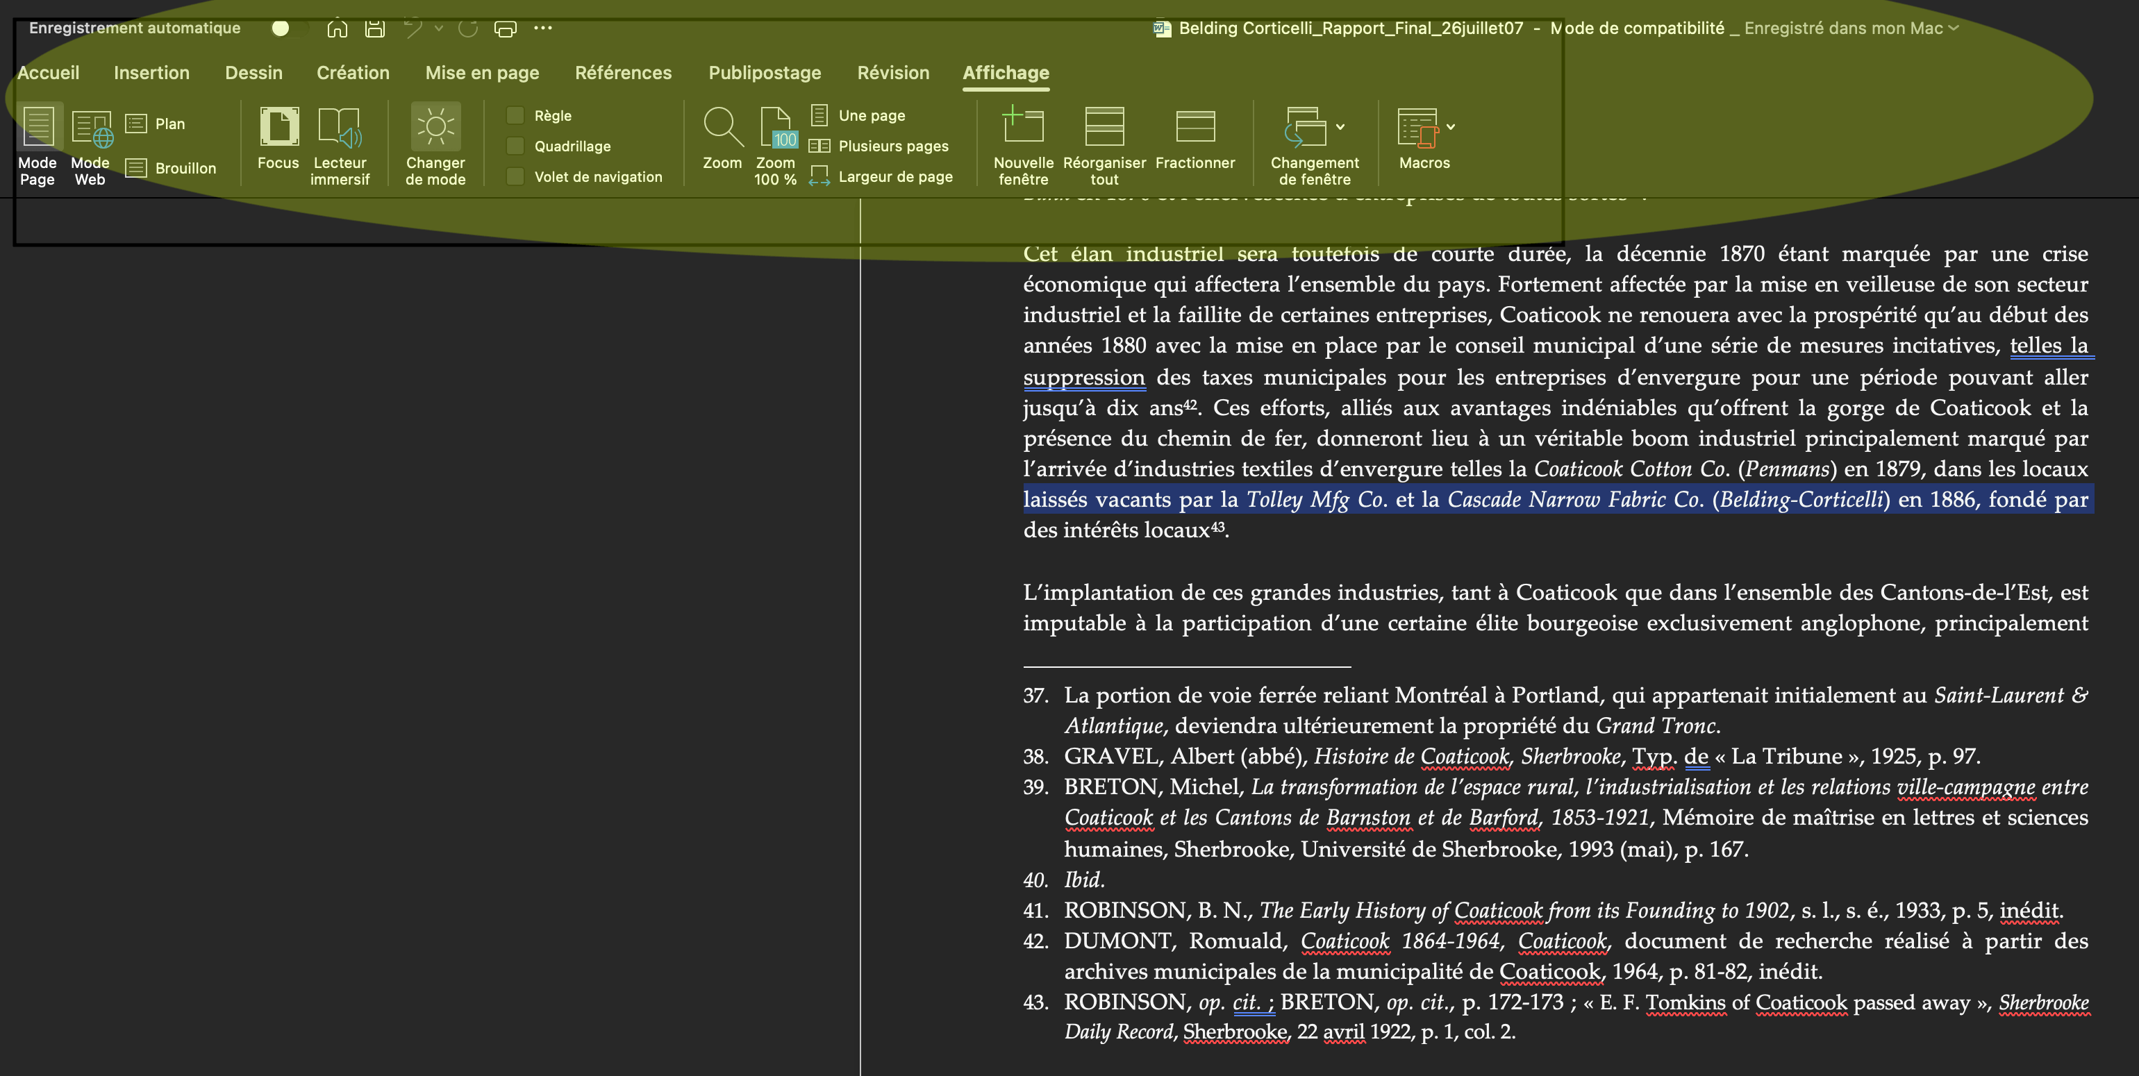The width and height of the screenshot is (2139, 1076).
Task: Open the save location dropdown chevron
Action: coord(1953,28)
